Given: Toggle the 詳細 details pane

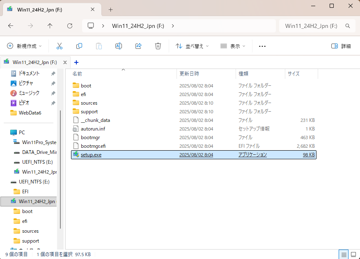Looking at the screenshot, I should (341, 46).
